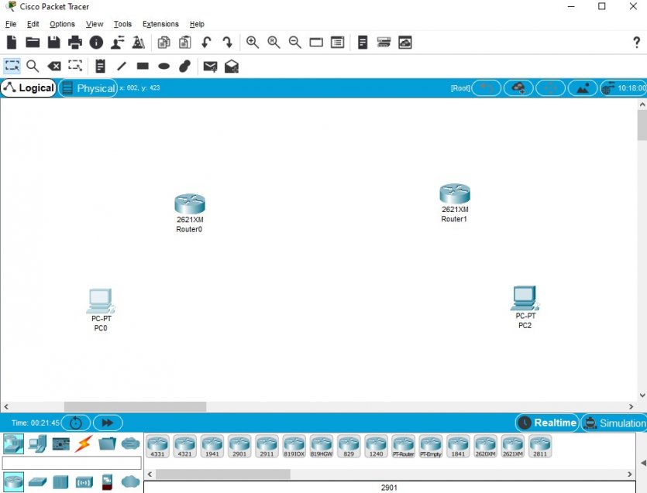Select the Draw Line tool

pyautogui.click(x=122, y=67)
